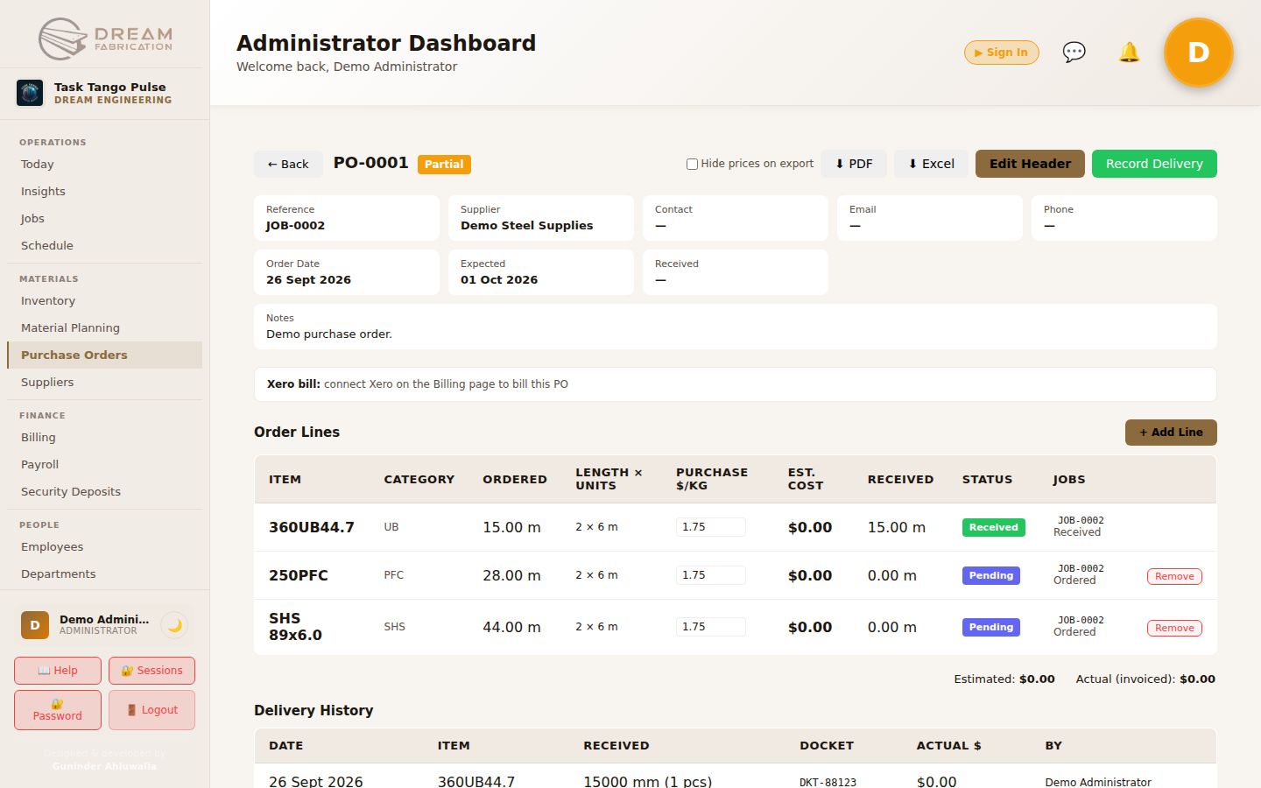This screenshot has height=788, width=1261.
Task: Export the purchase order as PDF
Action: pyautogui.click(x=854, y=164)
